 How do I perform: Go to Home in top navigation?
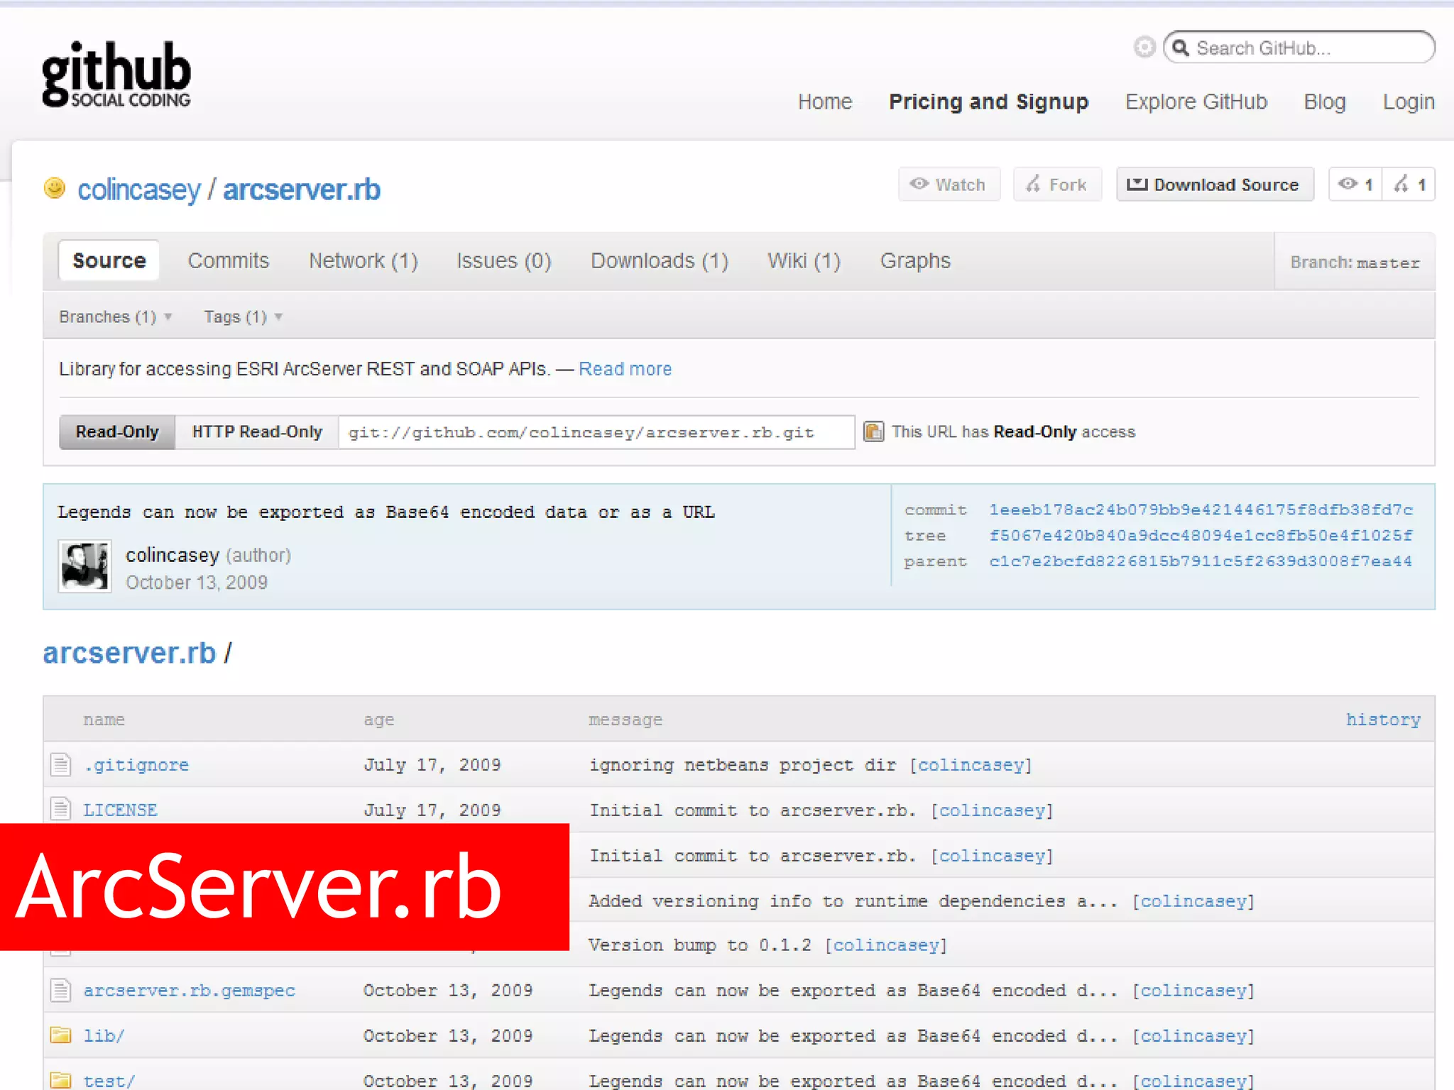[x=825, y=101]
